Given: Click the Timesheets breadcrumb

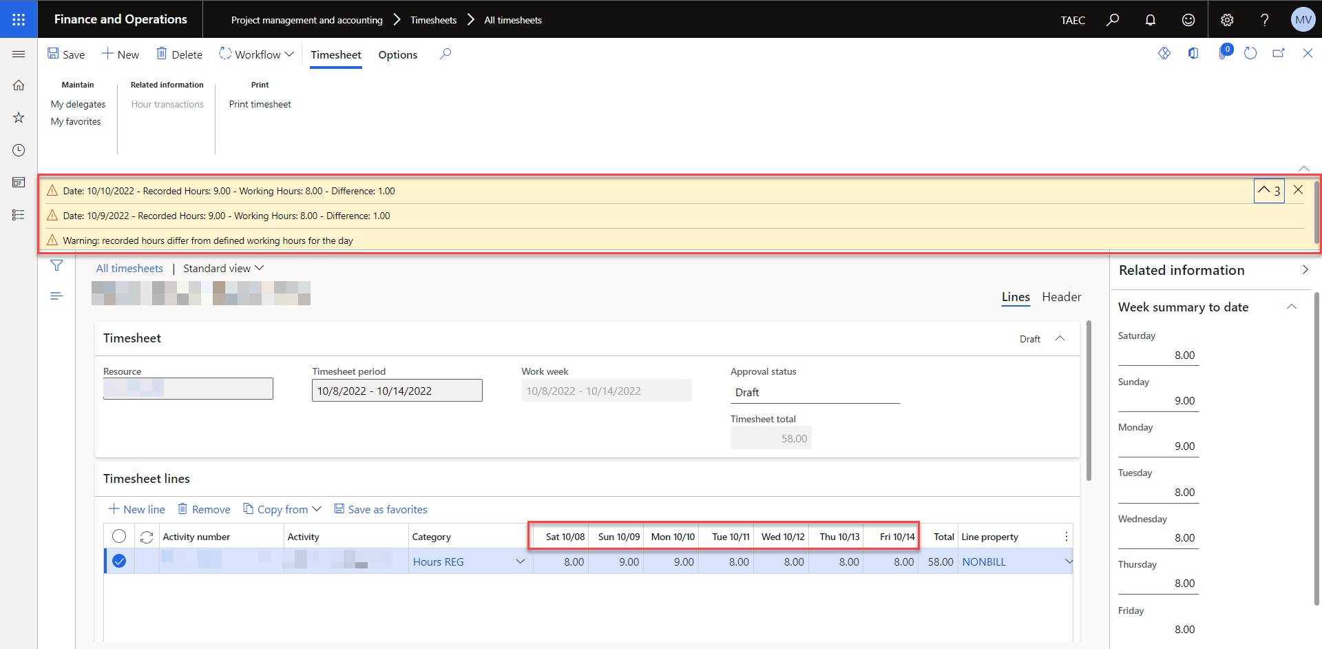Looking at the screenshot, I should coord(434,20).
